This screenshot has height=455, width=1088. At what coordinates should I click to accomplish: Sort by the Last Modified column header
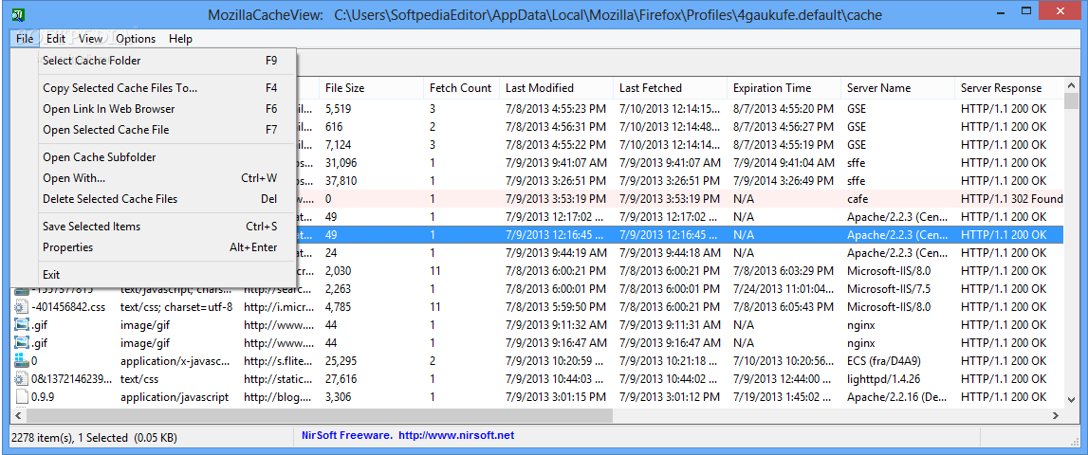pyautogui.click(x=556, y=88)
